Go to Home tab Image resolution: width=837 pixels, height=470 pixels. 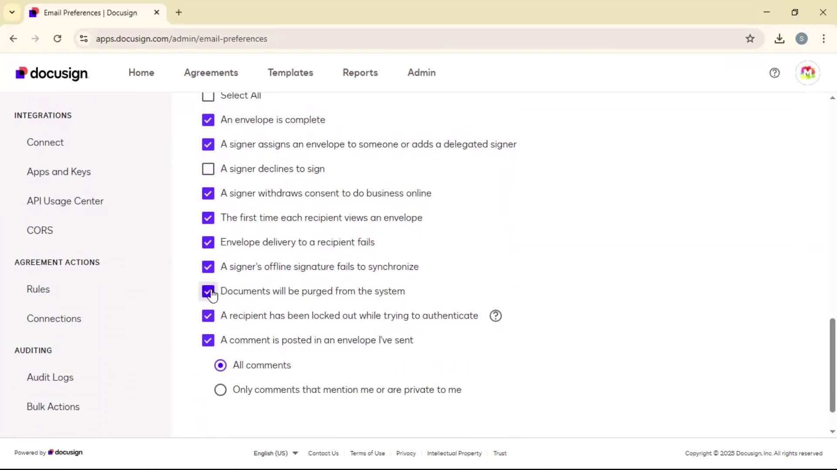141,73
